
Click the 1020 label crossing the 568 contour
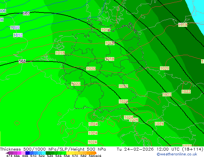(91, 69)
